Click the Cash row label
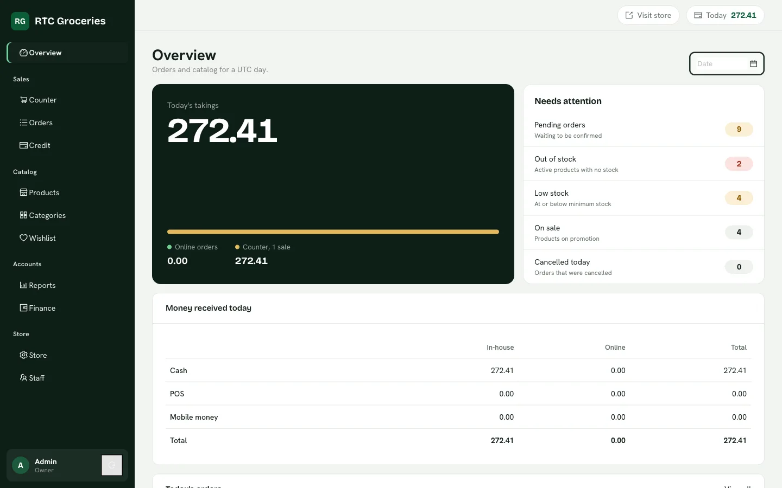The height and width of the screenshot is (488, 782). pos(179,370)
